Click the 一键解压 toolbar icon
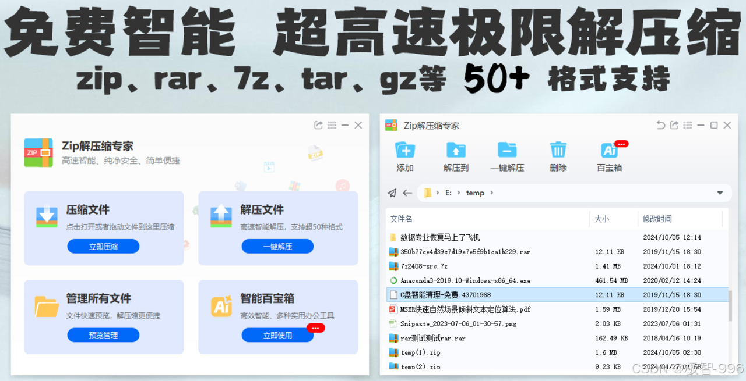This screenshot has width=746, height=381. pos(506,152)
